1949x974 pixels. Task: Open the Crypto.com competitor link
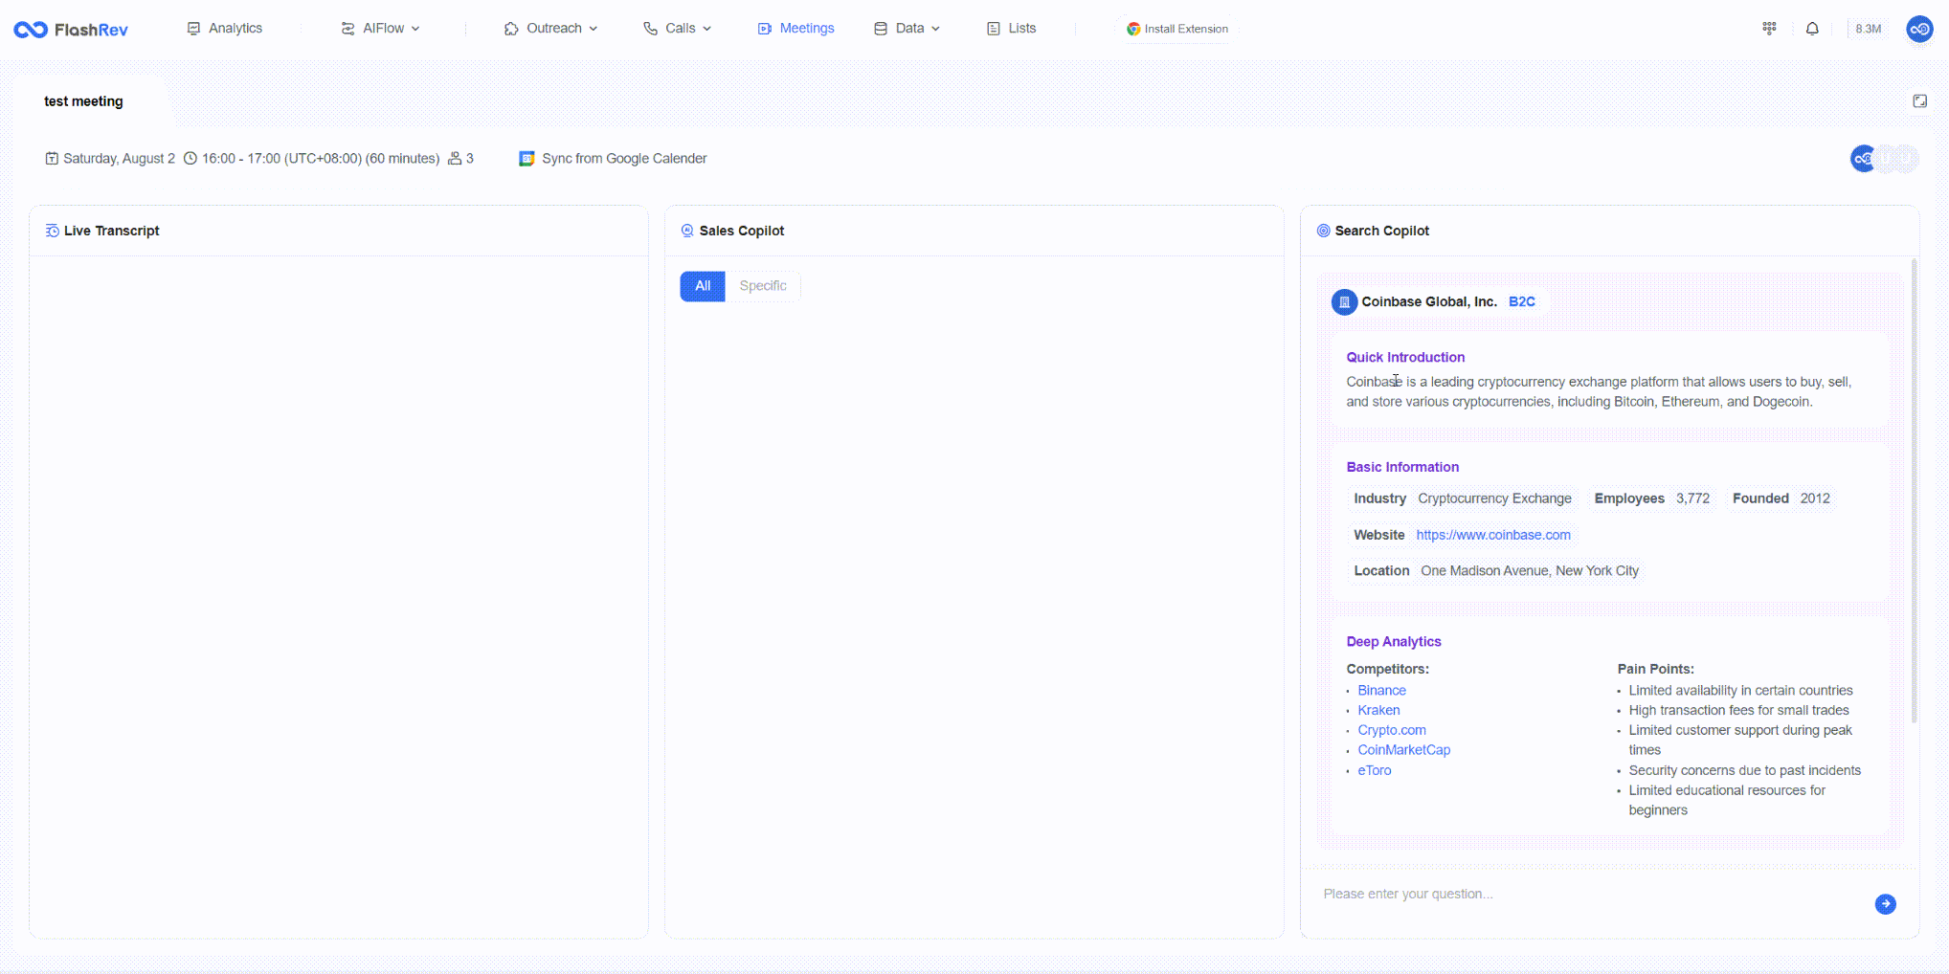1392,731
